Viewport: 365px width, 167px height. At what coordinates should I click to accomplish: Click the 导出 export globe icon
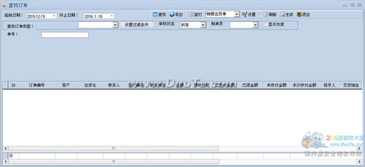(x=172, y=15)
